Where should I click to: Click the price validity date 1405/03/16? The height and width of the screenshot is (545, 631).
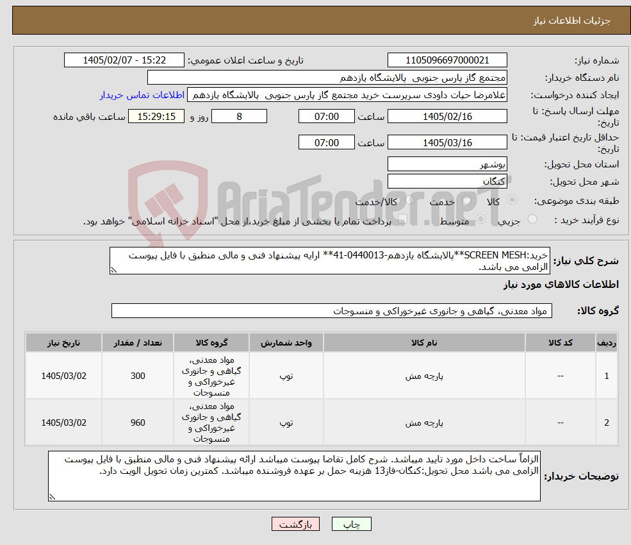click(x=447, y=142)
